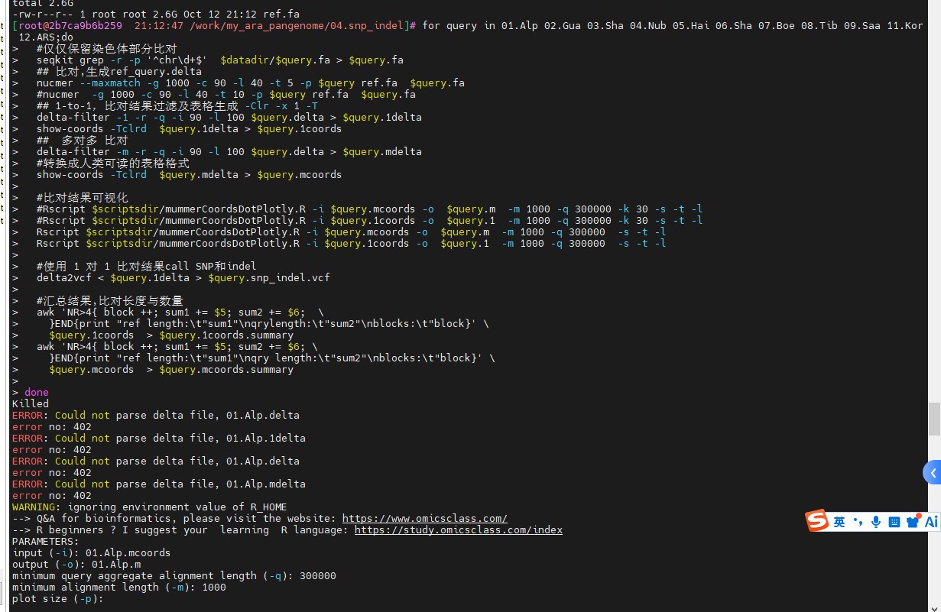941x612 pixels.
Task: Toggle the 英 Chinese/English input mode
Action: (x=839, y=522)
